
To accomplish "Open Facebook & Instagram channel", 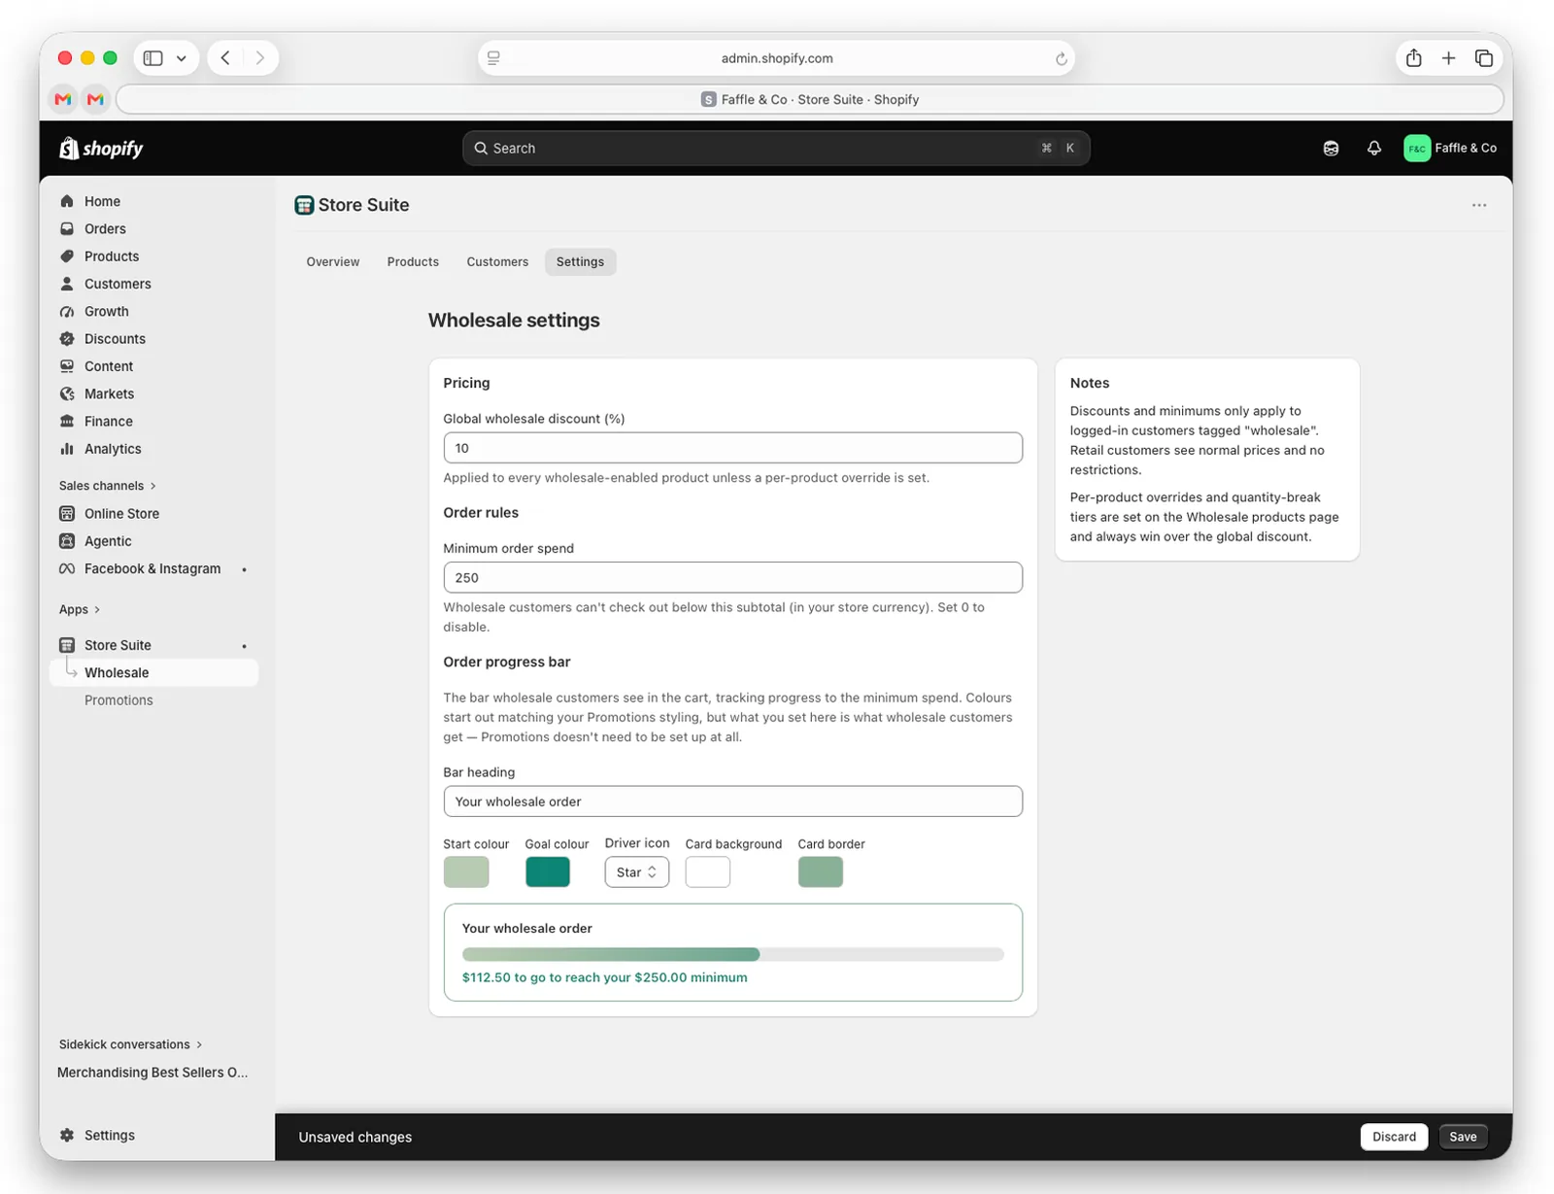I will [x=153, y=568].
